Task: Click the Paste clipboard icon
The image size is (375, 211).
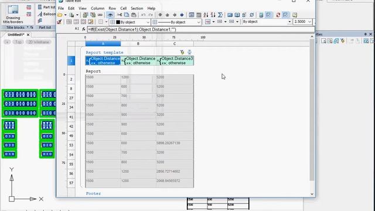Action: (x=134, y=15)
